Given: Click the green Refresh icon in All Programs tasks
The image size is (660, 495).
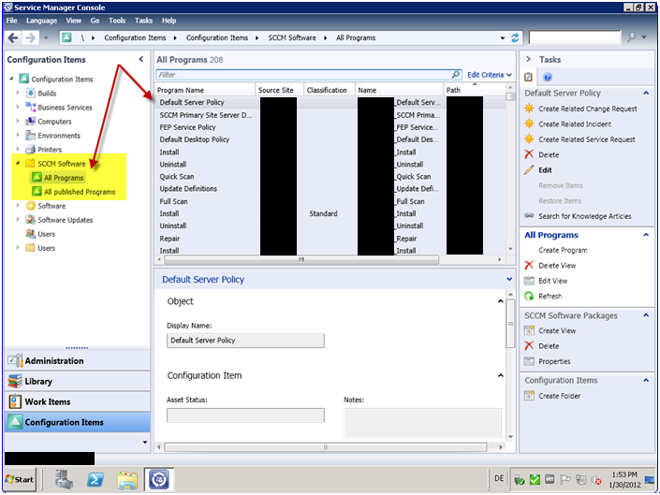Looking at the screenshot, I should (x=530, y=296).
